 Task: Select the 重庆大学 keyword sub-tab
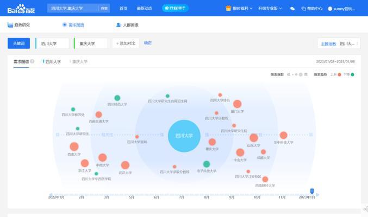click(79, 62)
